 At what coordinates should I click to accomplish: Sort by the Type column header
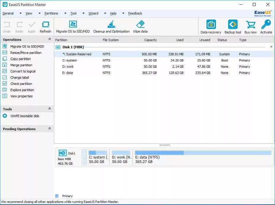coord(256,40)
